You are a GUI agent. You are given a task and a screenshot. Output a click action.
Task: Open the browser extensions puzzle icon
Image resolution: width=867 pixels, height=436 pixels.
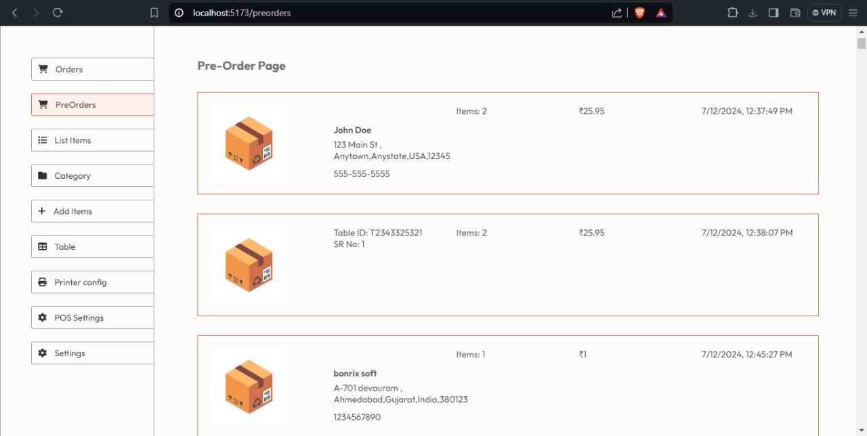732,13
